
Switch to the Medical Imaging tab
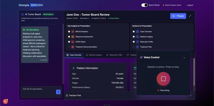[94, 55]
